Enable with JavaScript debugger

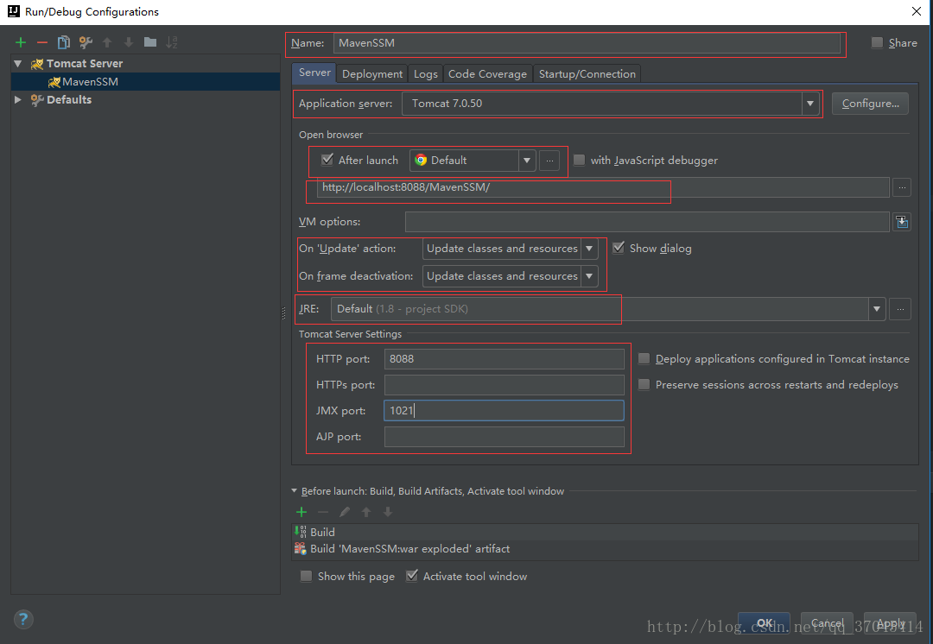pos(579,160)
